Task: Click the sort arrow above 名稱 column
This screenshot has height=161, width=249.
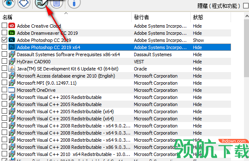Action: 66,13
